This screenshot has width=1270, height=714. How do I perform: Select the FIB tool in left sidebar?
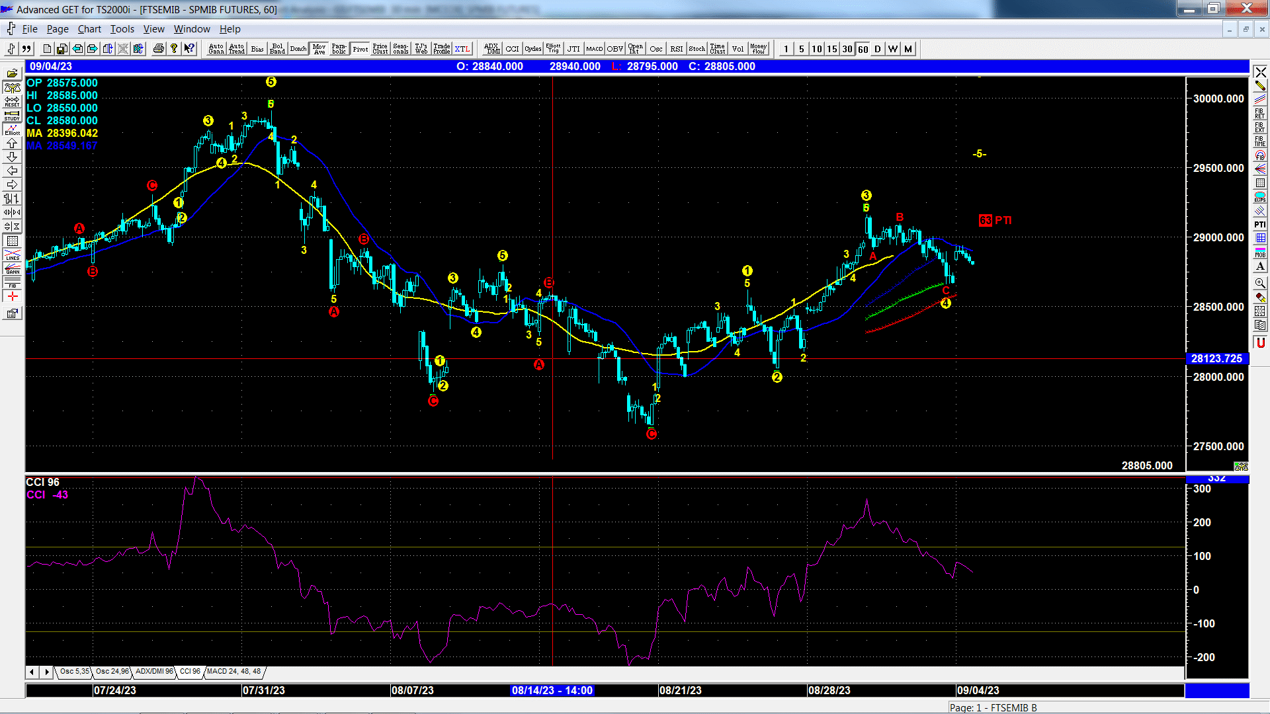[12, 282]
